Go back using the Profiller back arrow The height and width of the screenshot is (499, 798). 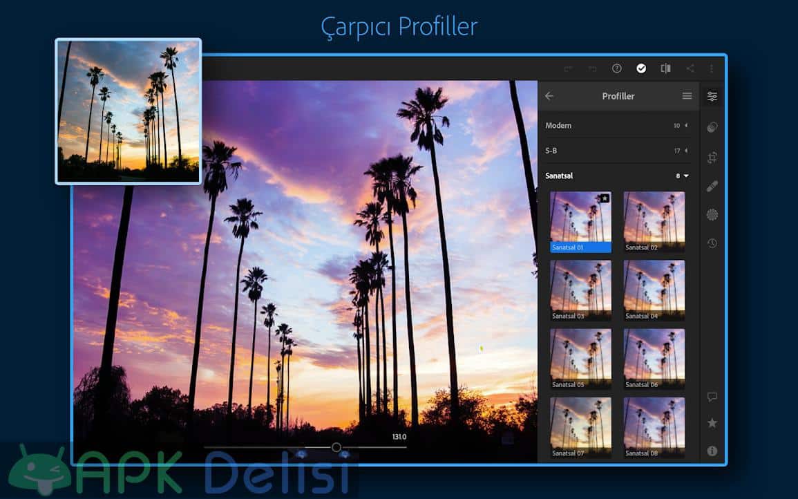549,96
